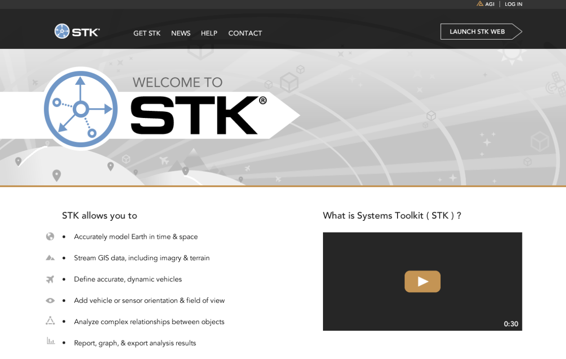Viewport: 566px width, 359px height.
Task: Click the mountain icon beside Stream GIS data
Action: (x=50, y=258)
